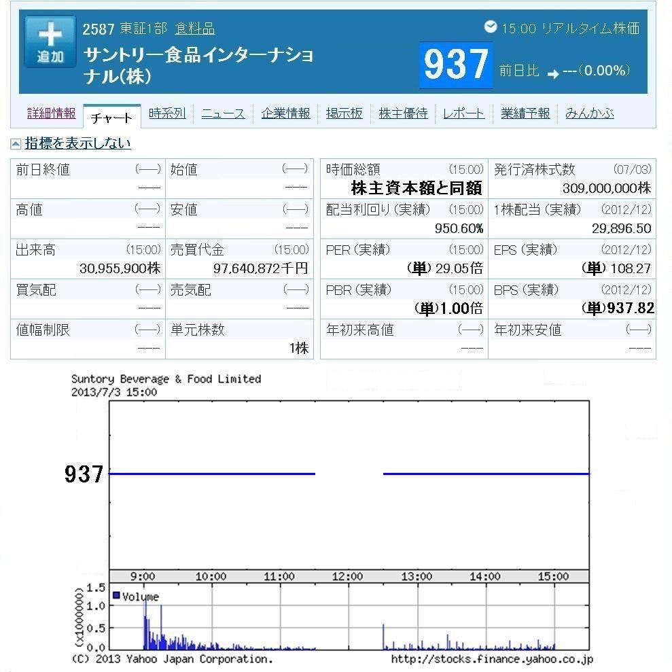Click the 前日終値 label
This screenshot has width=672, height=672.
click(42, 169)
